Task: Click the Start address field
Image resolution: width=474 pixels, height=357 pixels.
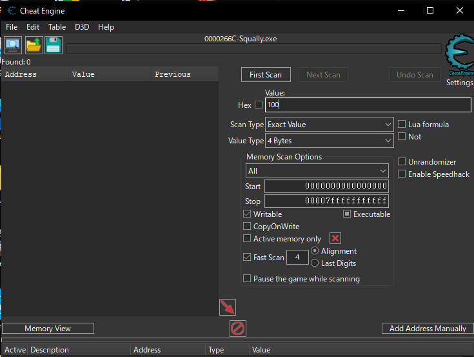Action: 326,186
